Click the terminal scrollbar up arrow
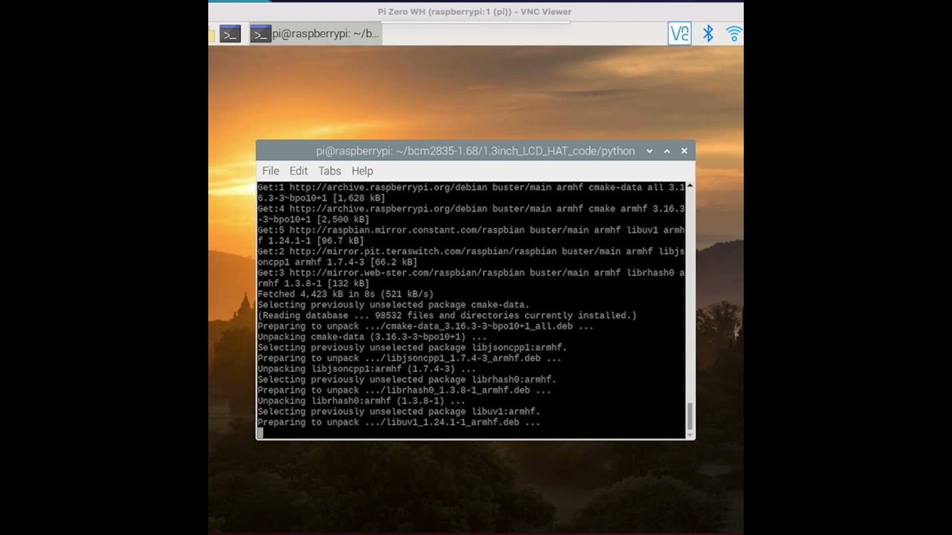952x535 pixels. tap(690, 186)
